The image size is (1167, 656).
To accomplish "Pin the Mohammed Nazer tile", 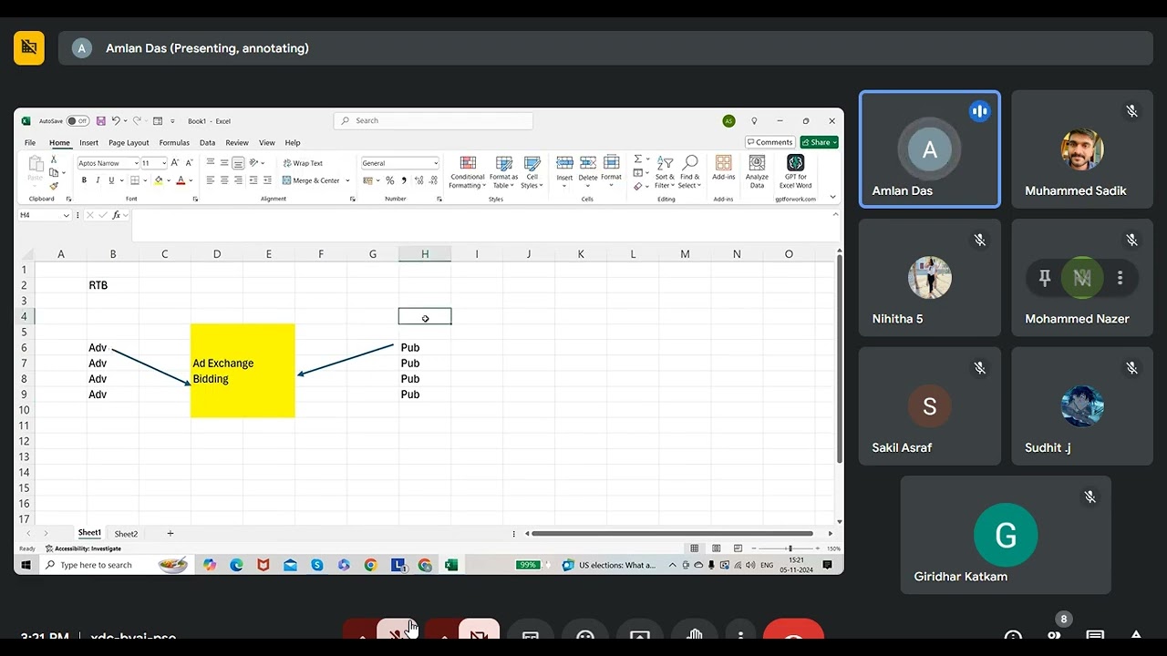I will (1045, 278).
